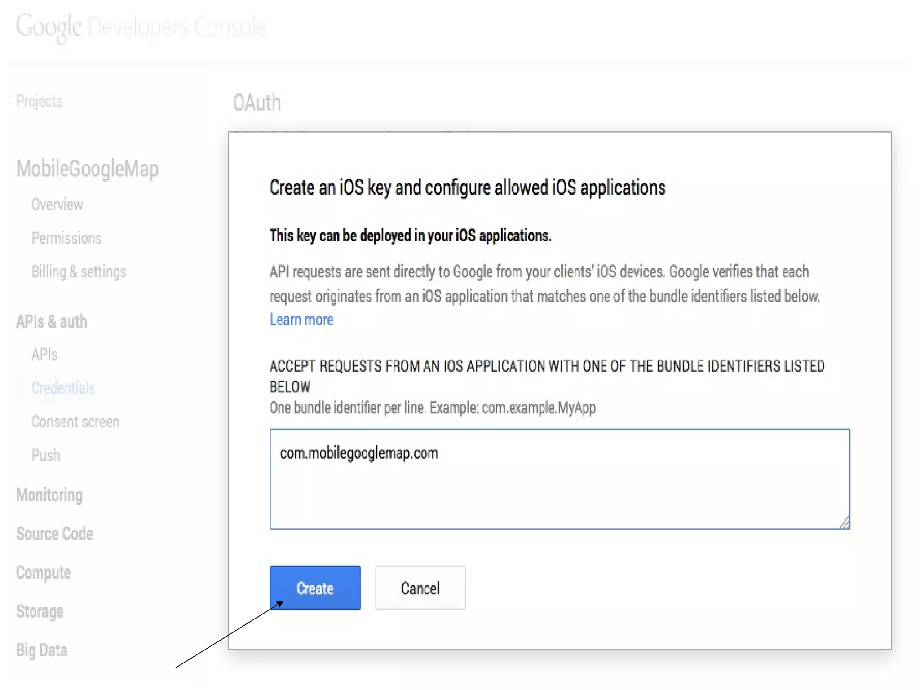The height and width of the screenshot is (690, 920).
Task: Click the OAuth heading behind the dialog
Action: (257, 102)
